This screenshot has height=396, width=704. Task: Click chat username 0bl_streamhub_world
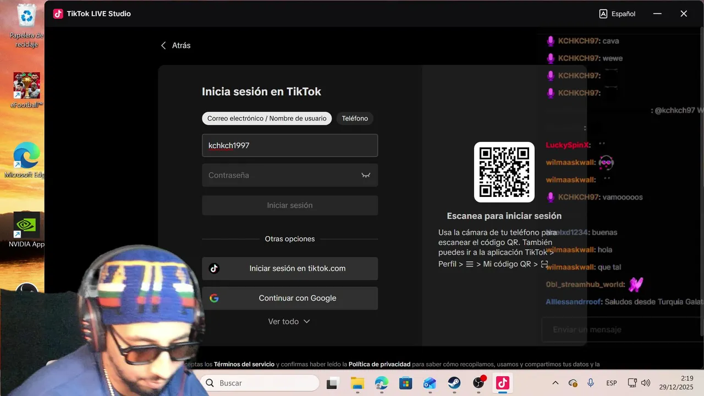tap(585, 284)
